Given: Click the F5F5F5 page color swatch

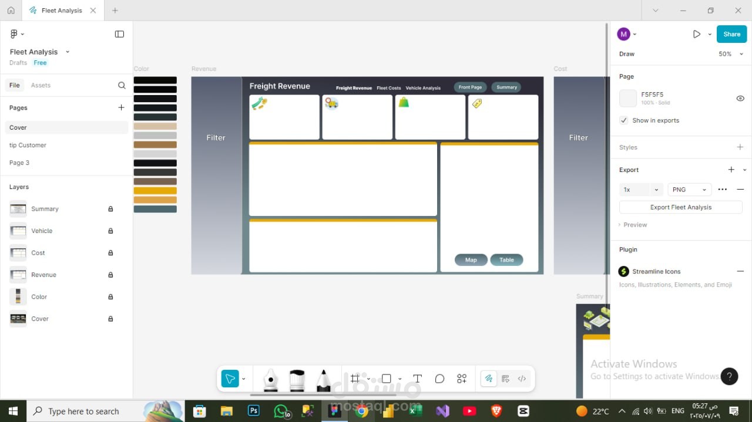Looking at the screenshot, I should tap(628, 98).
